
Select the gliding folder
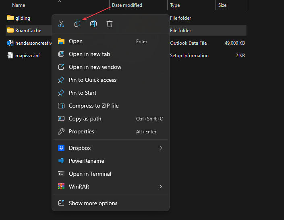coord(23,18)
